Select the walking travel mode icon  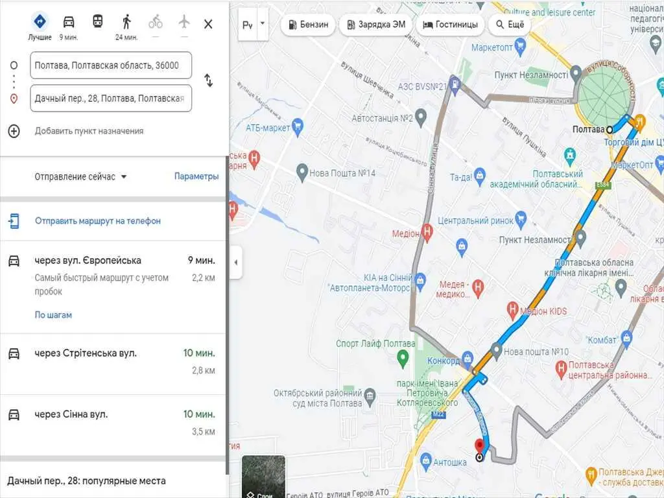[x=126, y=22]
